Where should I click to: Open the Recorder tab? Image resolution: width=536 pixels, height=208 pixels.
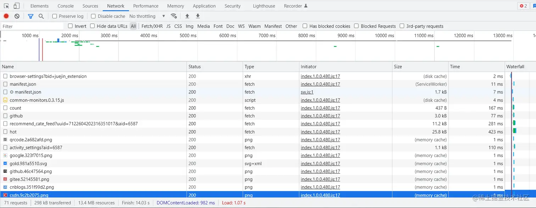[x=296, y=6]
